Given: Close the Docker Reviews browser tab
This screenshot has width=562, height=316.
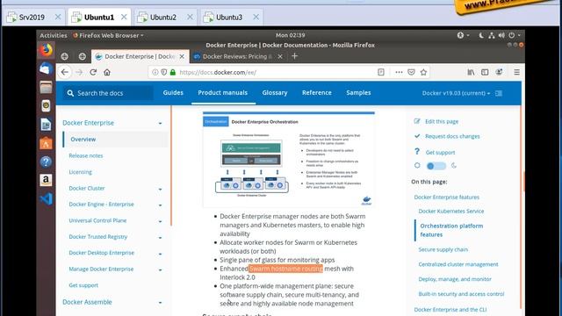Looking at the screenshot, I should pos(280,56).
